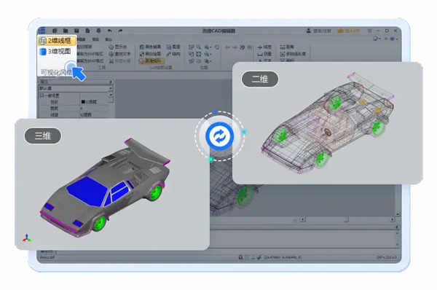
Task: Open the hamburger menu icon near window controls
Action: click(x=370, y=31)
